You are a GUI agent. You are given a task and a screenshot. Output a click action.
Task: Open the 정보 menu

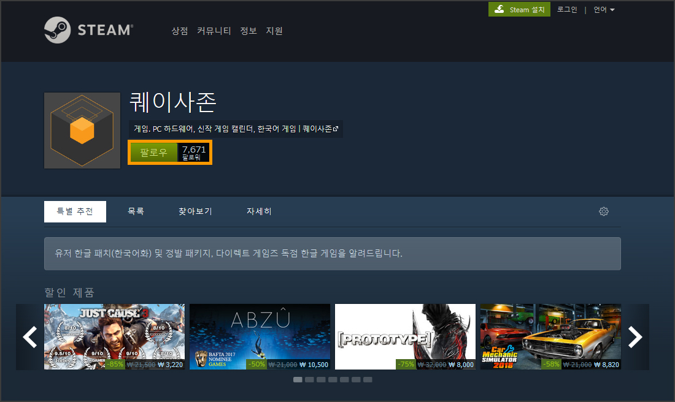tap(249, 31)
